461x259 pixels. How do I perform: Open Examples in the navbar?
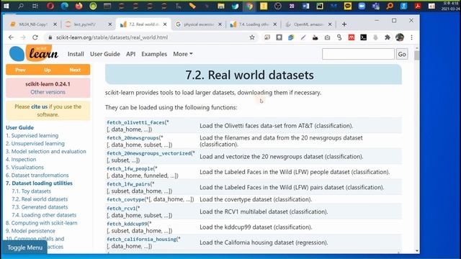click(x=154, y=54)
